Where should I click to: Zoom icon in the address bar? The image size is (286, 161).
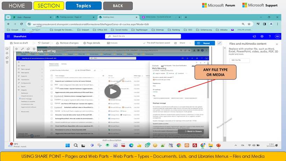point(243,24)
